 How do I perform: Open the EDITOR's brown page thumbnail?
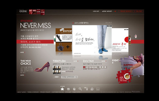[x=64, y=40]
